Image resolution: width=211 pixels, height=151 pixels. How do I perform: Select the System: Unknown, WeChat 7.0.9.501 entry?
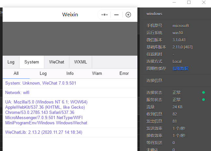coord(70,83)
